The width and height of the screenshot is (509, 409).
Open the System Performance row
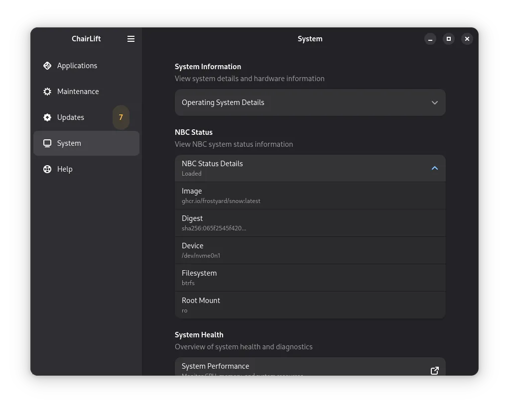[x=310, y=367]
